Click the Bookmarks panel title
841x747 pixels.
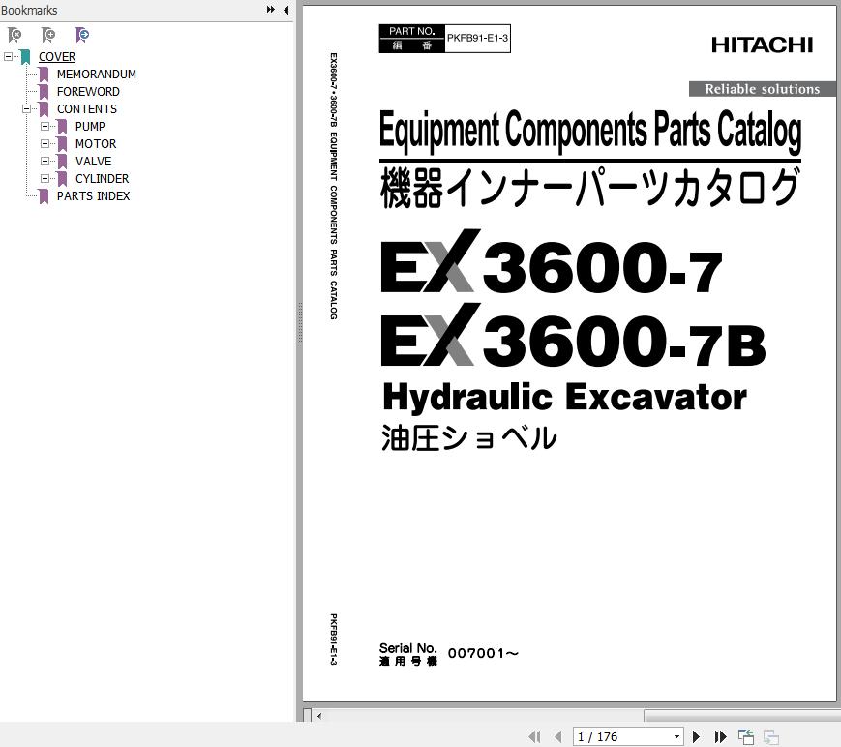pyautogui.click(x=29, y=10)
